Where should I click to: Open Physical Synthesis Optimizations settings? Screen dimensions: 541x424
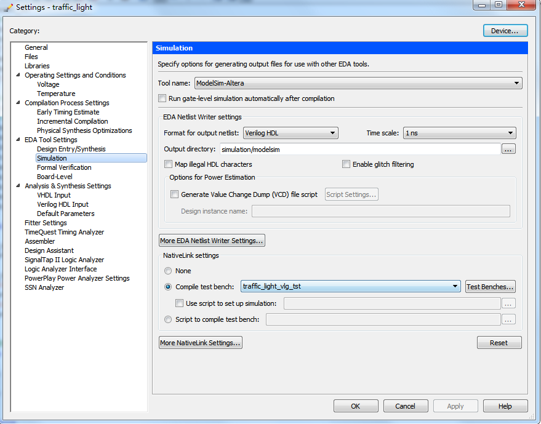(x=84, y=130)
